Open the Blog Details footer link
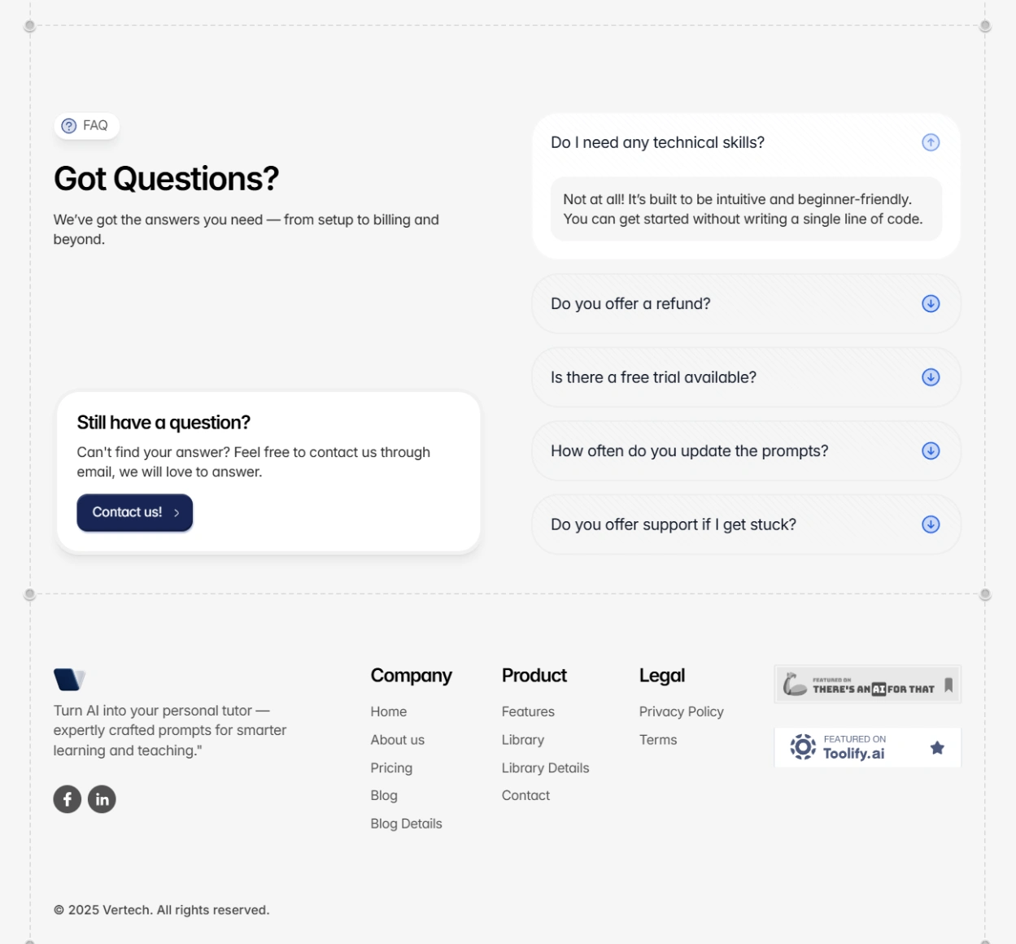1016x944 pixels. tap(406, 823)
